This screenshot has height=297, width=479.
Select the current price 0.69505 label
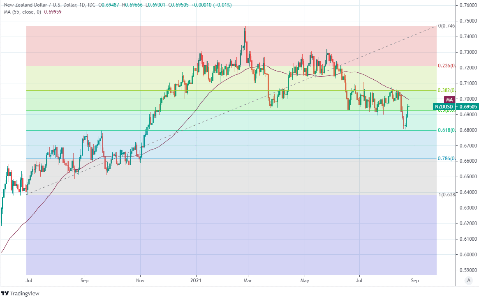click(x=467, y=107)
